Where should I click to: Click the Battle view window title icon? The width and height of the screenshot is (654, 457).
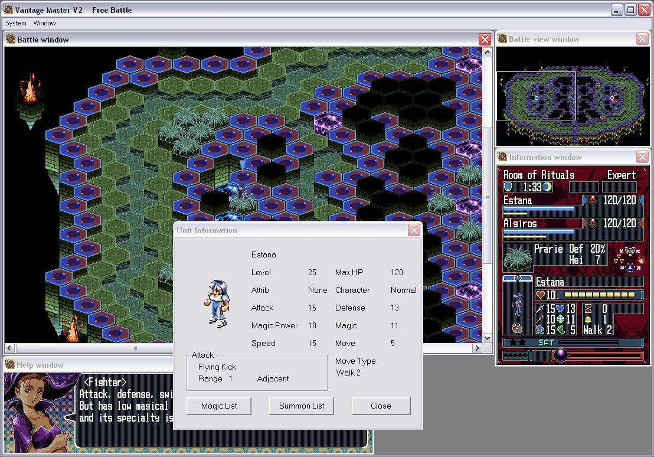coord(502,39)
